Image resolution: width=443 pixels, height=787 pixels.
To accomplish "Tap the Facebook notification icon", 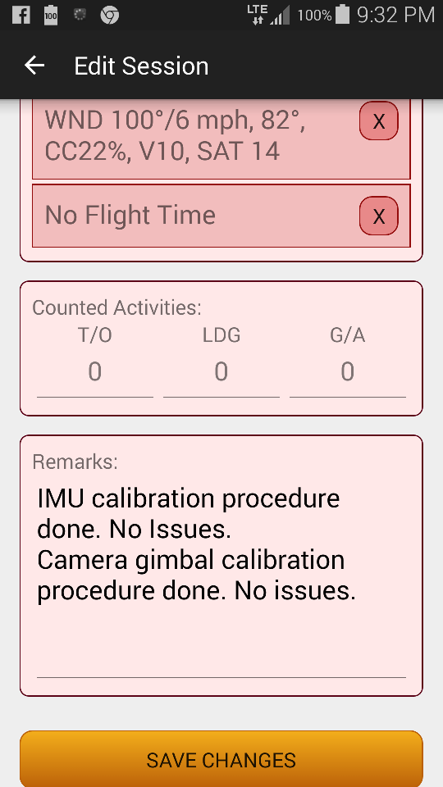I will (21, 15).
